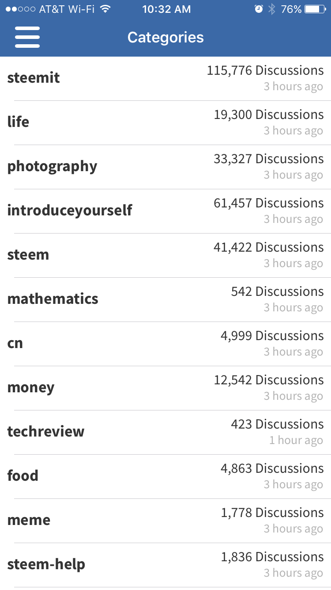Image resolution: width=331 pixels, height=590 pixels.
Task: Open the steemit category
Action: pos(165,79)
